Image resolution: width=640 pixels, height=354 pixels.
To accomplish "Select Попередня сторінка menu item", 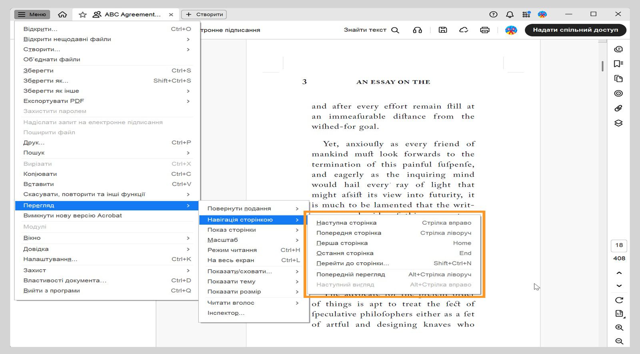I will [x=394, y=233].
